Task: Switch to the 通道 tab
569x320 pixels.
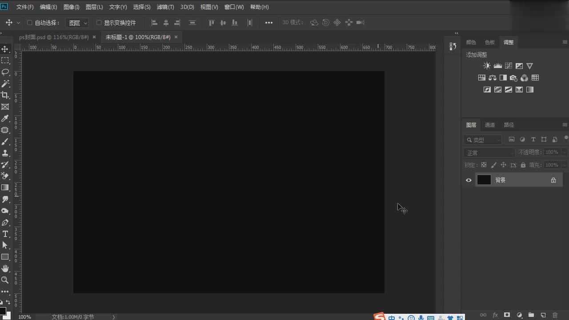Action: point(490,125)
